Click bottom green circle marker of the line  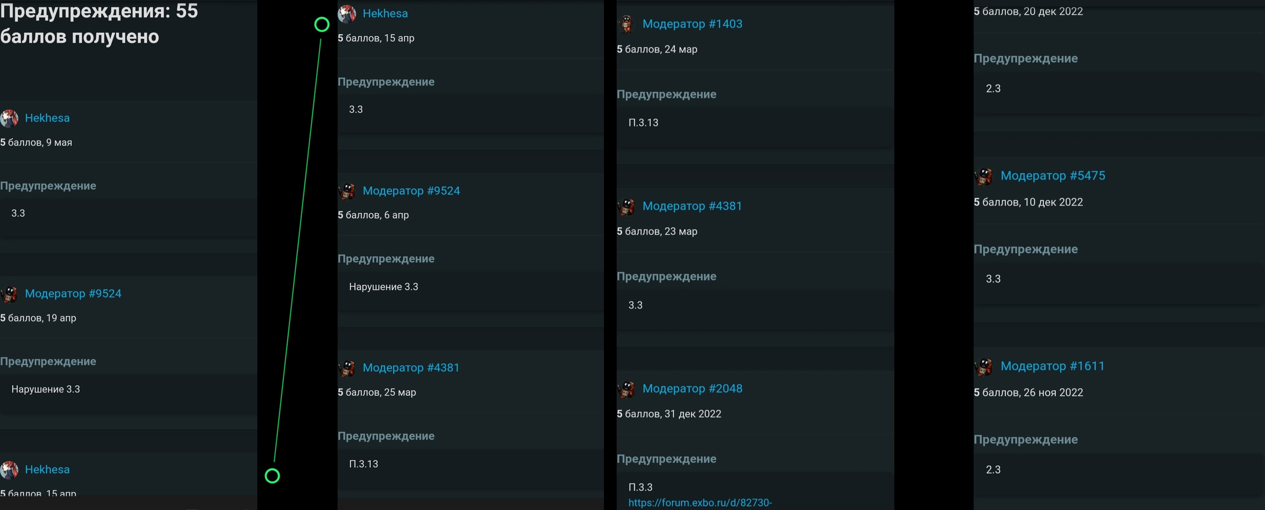(x=272, y=476)
